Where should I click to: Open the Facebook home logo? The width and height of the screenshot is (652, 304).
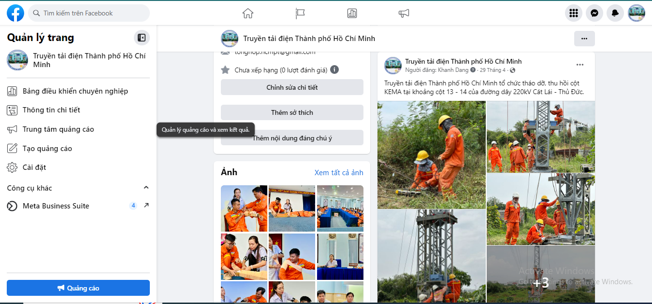coord(15,13)
